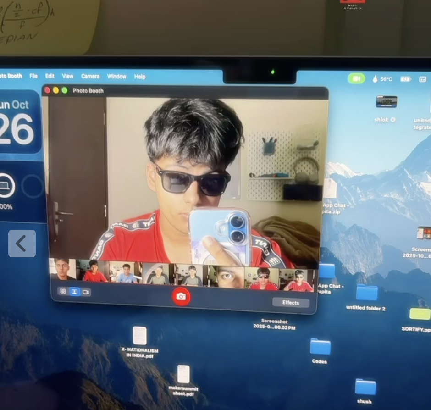The width and height of the screenshot is (431, 410).
Task: Click the battery charging icon in menu bar
Action: (x=405, y=79)
